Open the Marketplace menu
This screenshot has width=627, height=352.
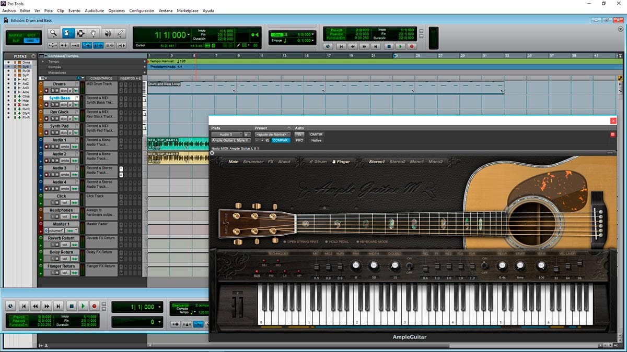point(188,10)
